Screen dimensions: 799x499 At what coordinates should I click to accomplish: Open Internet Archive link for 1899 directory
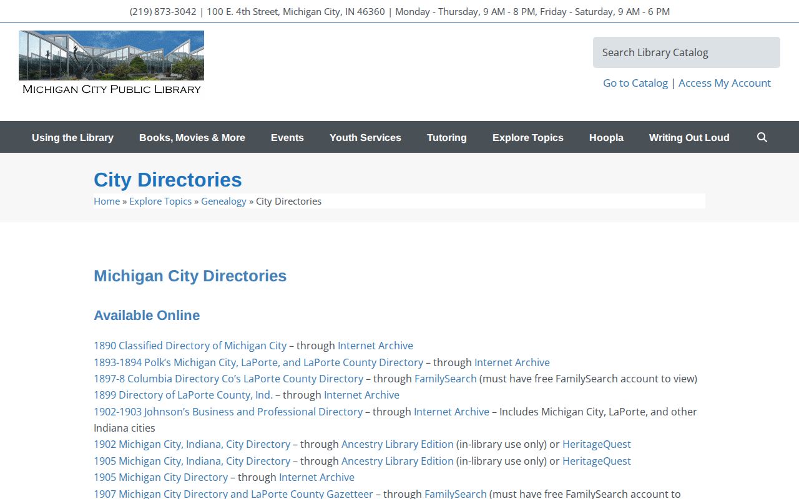(x=361, y=395)
